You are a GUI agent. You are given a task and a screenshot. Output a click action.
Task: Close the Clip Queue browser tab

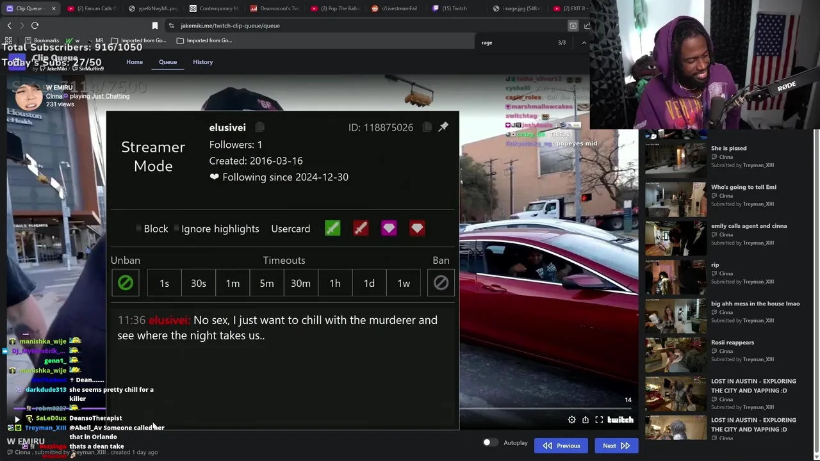[53, 8]
